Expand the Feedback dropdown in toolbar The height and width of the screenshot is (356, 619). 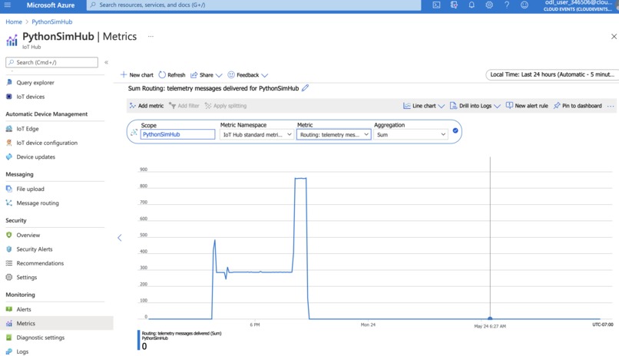(265, 75)
